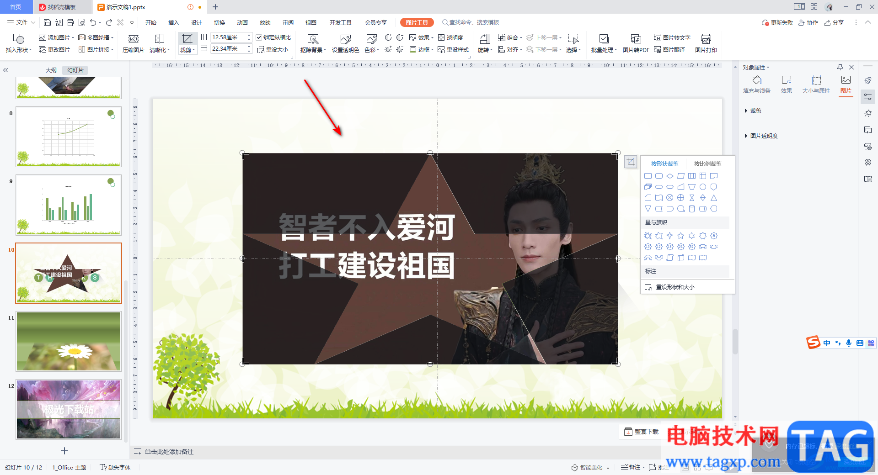Open the Picture Print (图片打印) tool
Image resolution: width=878 pixels, height=475 pixels.
[x=706, y=43]
